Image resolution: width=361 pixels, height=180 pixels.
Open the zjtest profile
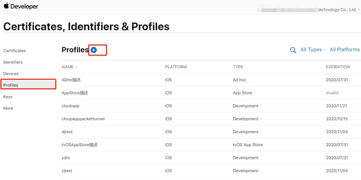coord(67,171)
